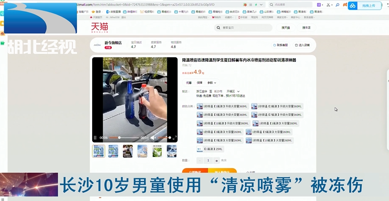389x201 pixels.
Task: Mute the product video sound
Action: [153, 138]
